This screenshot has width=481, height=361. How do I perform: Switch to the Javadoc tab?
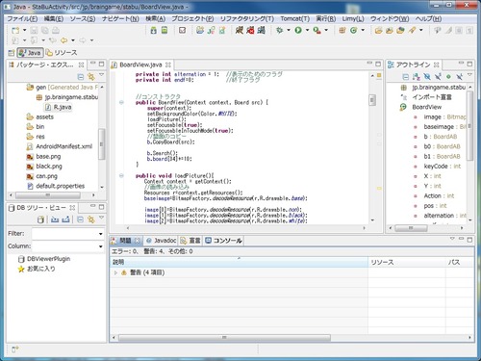tap(162, 241)
